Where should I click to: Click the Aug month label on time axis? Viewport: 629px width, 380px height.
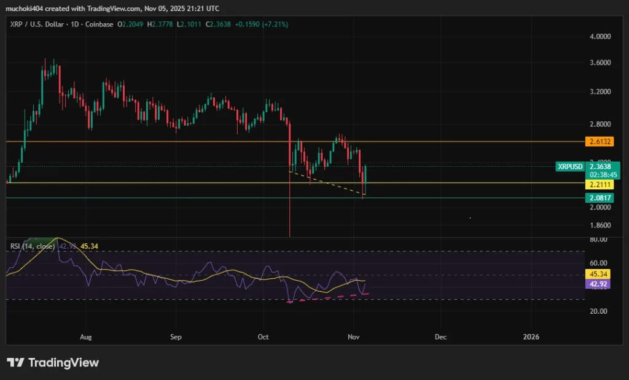click(86, 336)
